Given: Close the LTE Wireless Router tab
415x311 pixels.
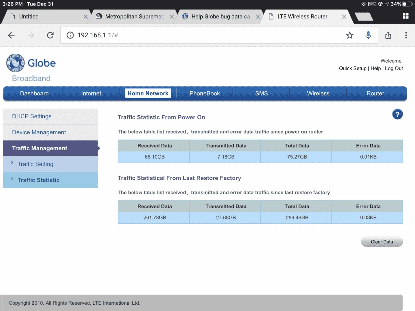Looking at the screenshot, I should coord(344,17).
